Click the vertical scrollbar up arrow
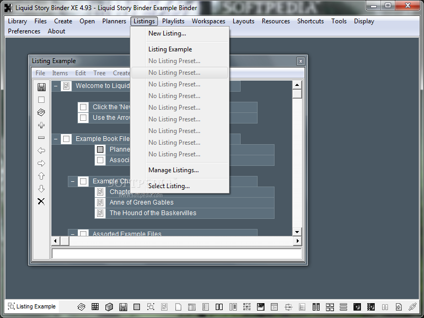Screen dimensions: 424x318 [x=297, y=85]
